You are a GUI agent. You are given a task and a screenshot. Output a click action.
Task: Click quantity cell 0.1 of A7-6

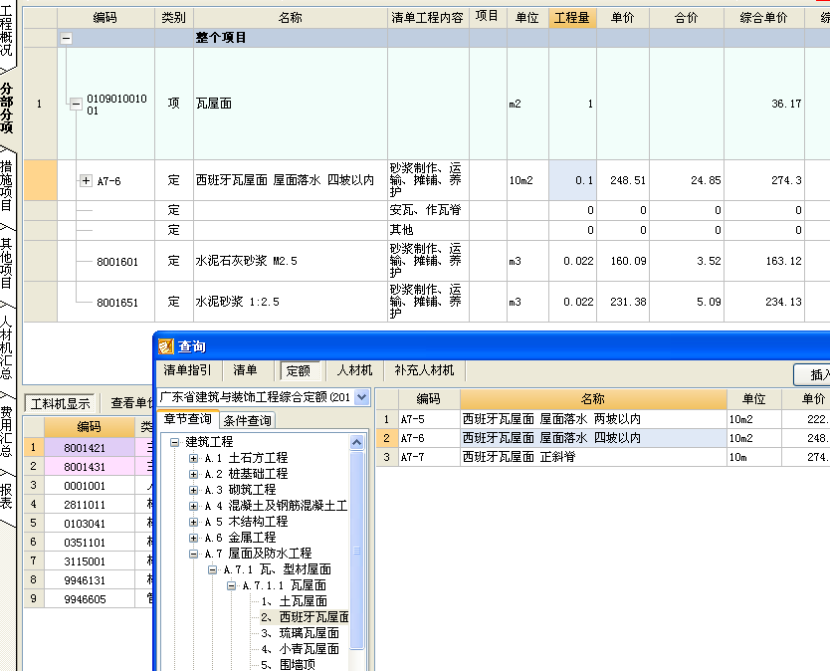click(x=572, y=180)
